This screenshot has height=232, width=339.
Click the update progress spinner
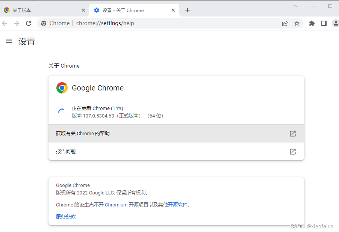pyautogui.click(x=61, y=112)
